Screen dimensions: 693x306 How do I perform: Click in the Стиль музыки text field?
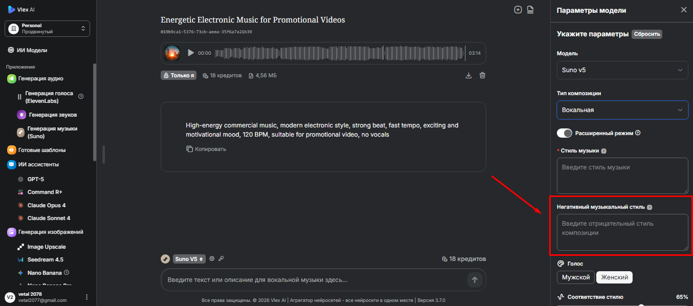(622, 176)
